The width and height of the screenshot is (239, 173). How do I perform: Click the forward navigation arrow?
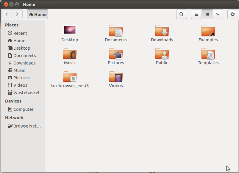click(x=17, y=14)
